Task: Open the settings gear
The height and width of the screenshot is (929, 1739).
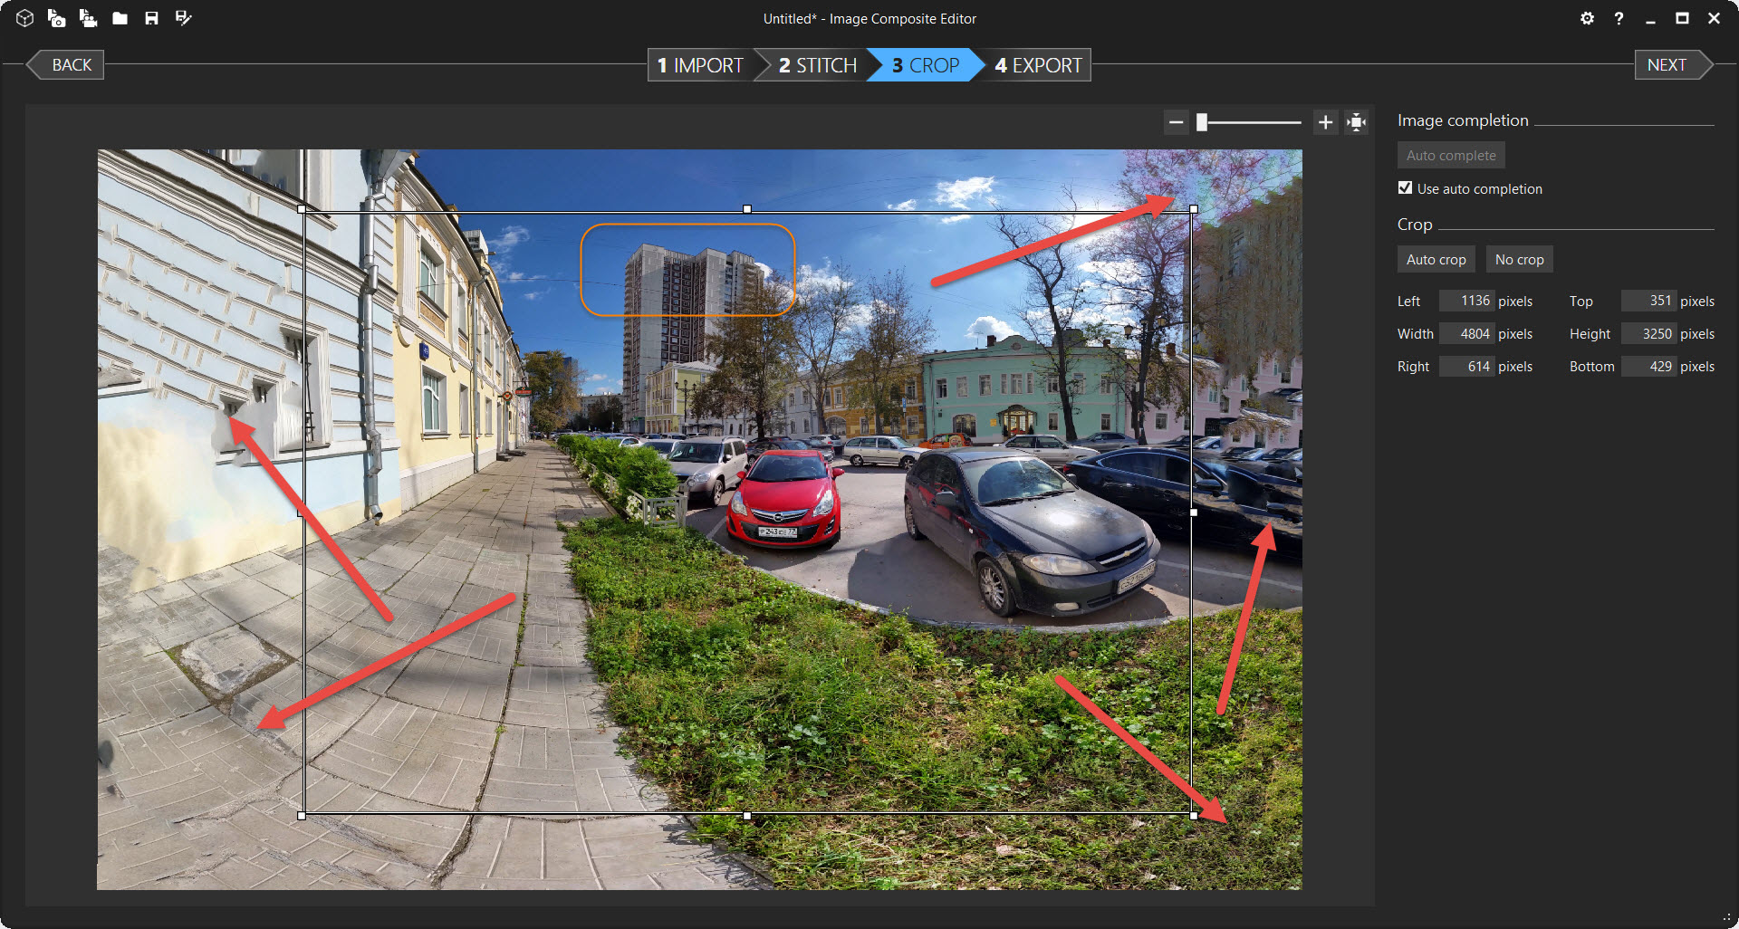Action: (1587, 18)
